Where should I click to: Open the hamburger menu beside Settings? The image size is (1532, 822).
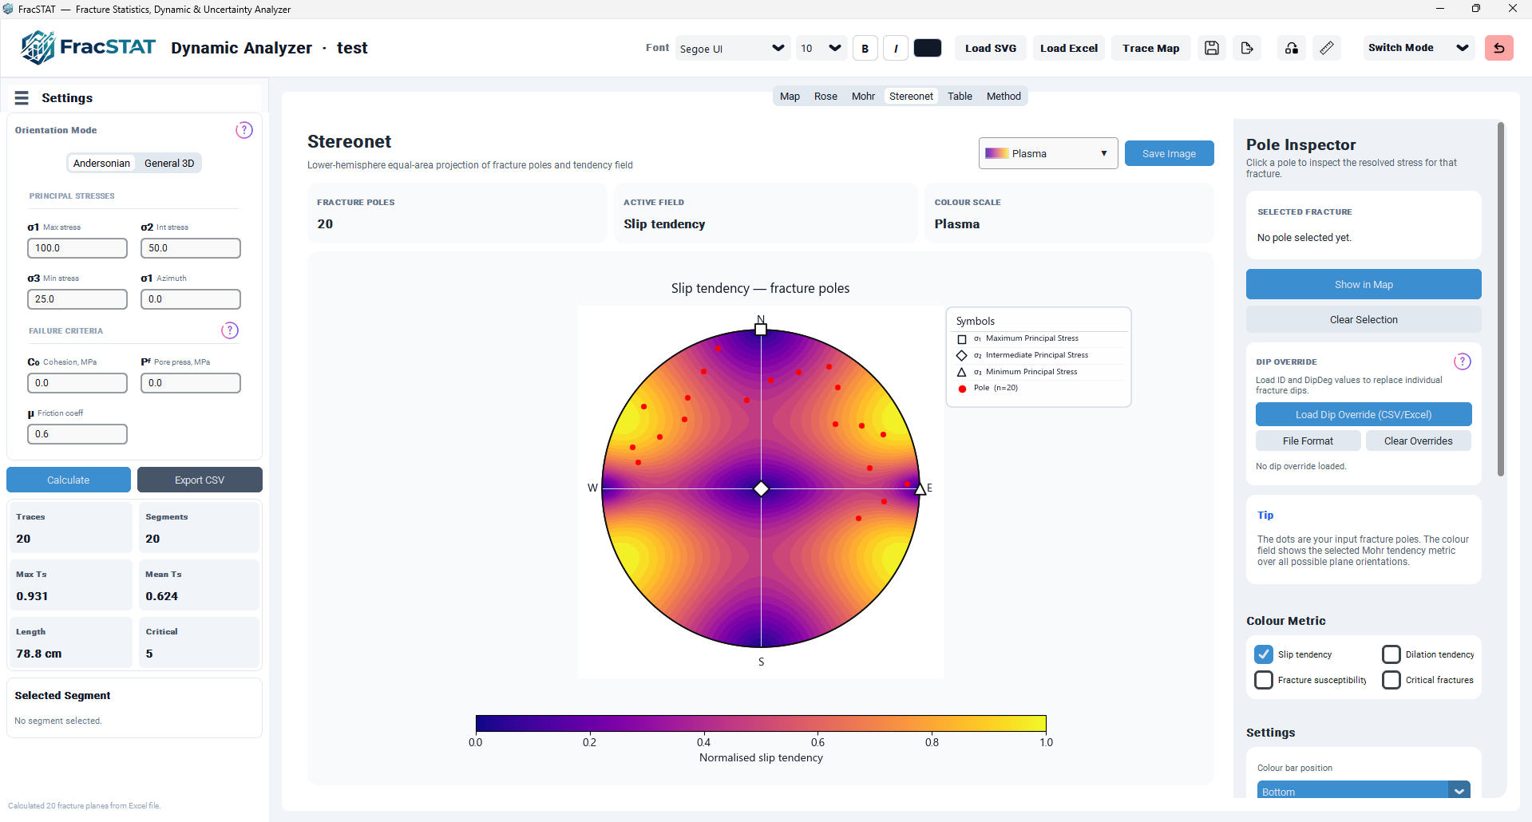coord(22,97)
